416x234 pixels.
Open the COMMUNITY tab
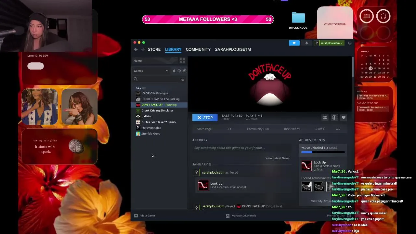(198, 49)
